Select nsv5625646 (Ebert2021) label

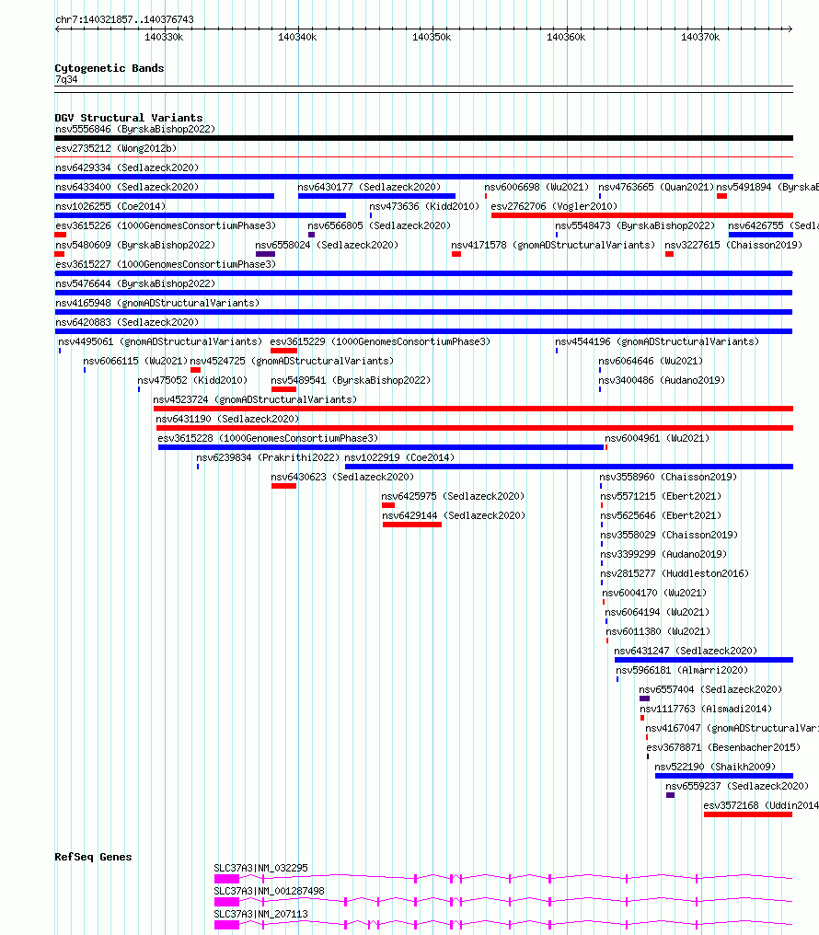point(661,515)
